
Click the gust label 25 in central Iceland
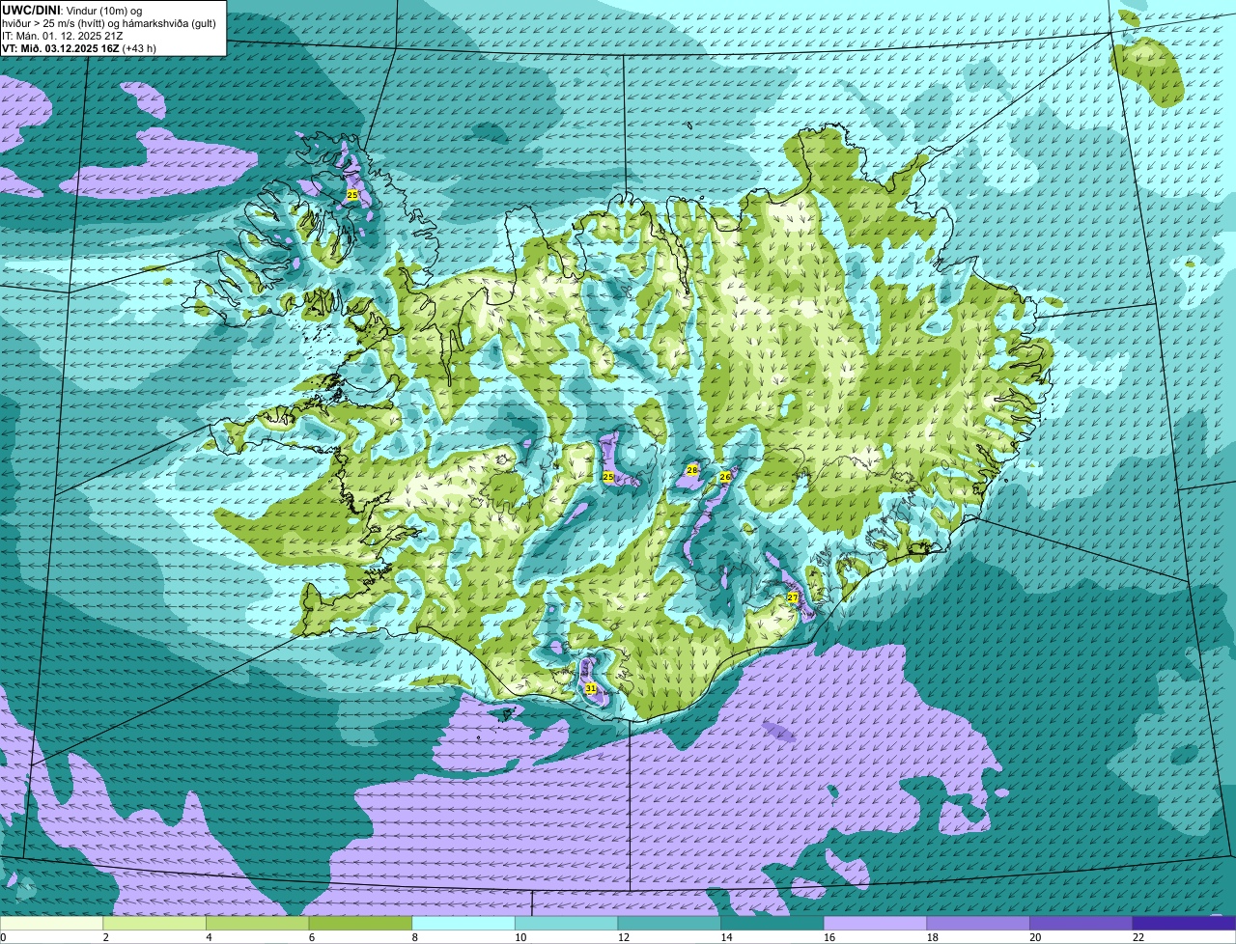coord(607,477)
